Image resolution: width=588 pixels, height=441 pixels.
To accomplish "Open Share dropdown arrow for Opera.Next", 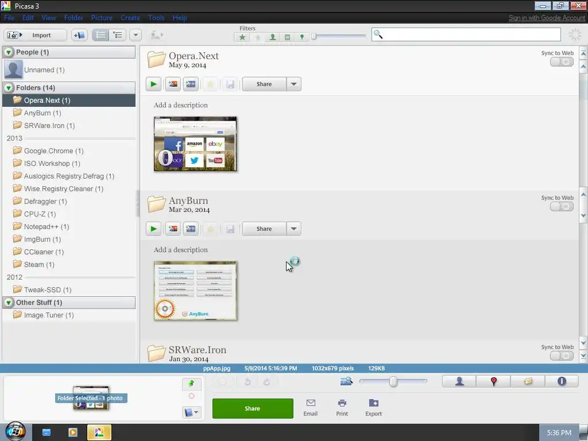I will 293,84.
